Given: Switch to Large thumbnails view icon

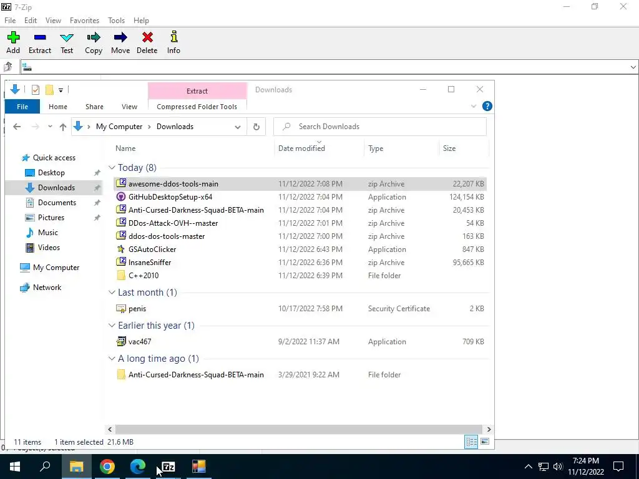Looking at the screenshot, I should pyautogui.click(x=485, y=442).
